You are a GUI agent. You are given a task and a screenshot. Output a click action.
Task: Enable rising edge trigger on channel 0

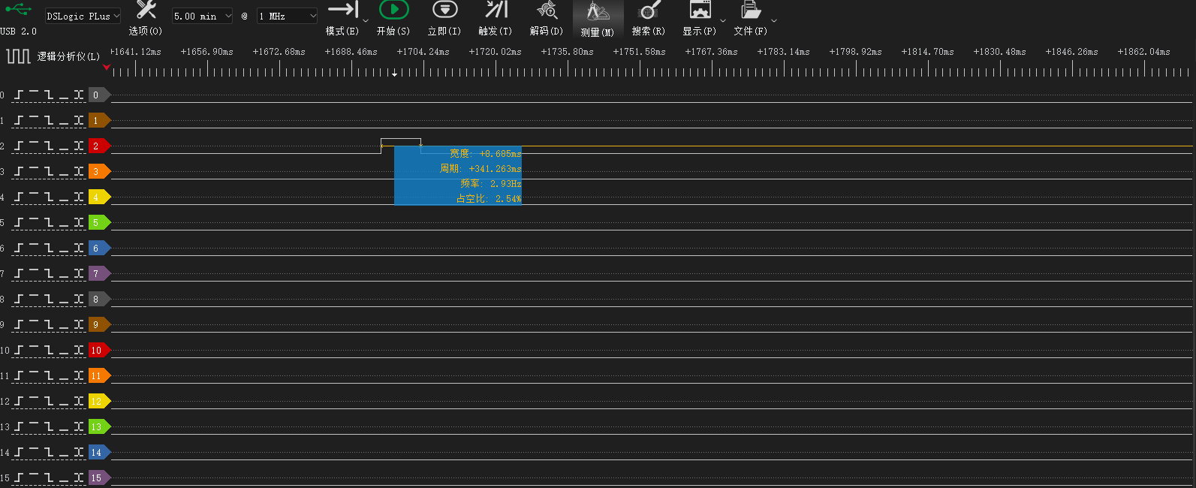(x=19, y=95)
